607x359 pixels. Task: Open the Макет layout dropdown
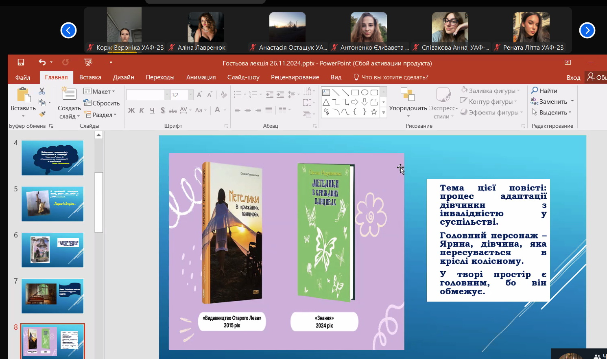[99, 92]
